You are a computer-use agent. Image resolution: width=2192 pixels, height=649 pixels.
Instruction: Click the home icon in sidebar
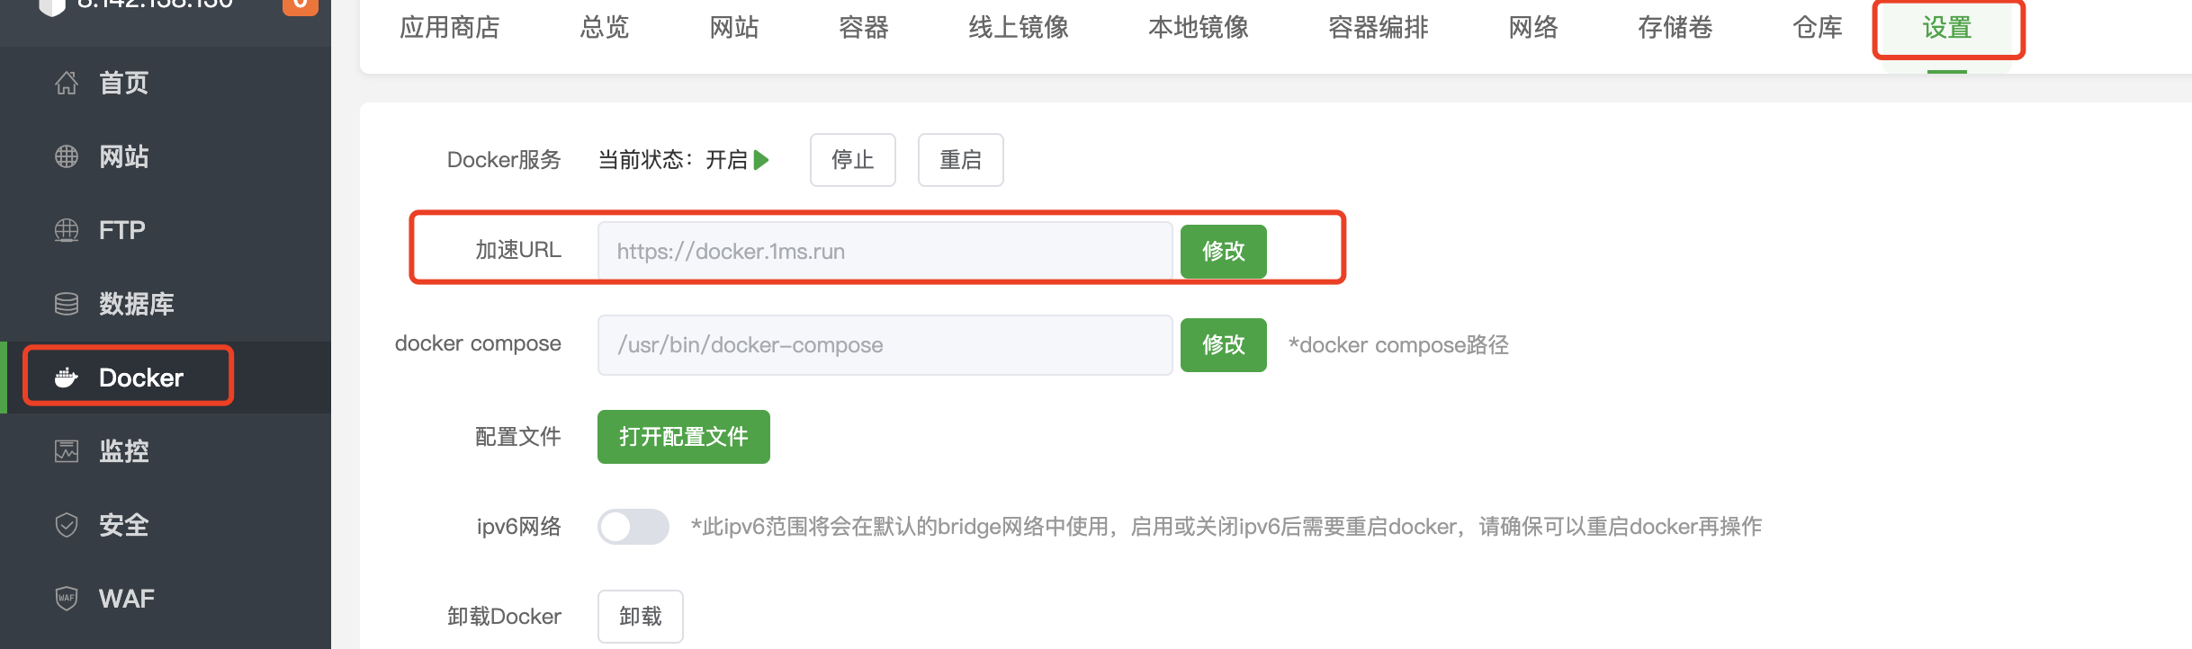click(x=67, y=83)
